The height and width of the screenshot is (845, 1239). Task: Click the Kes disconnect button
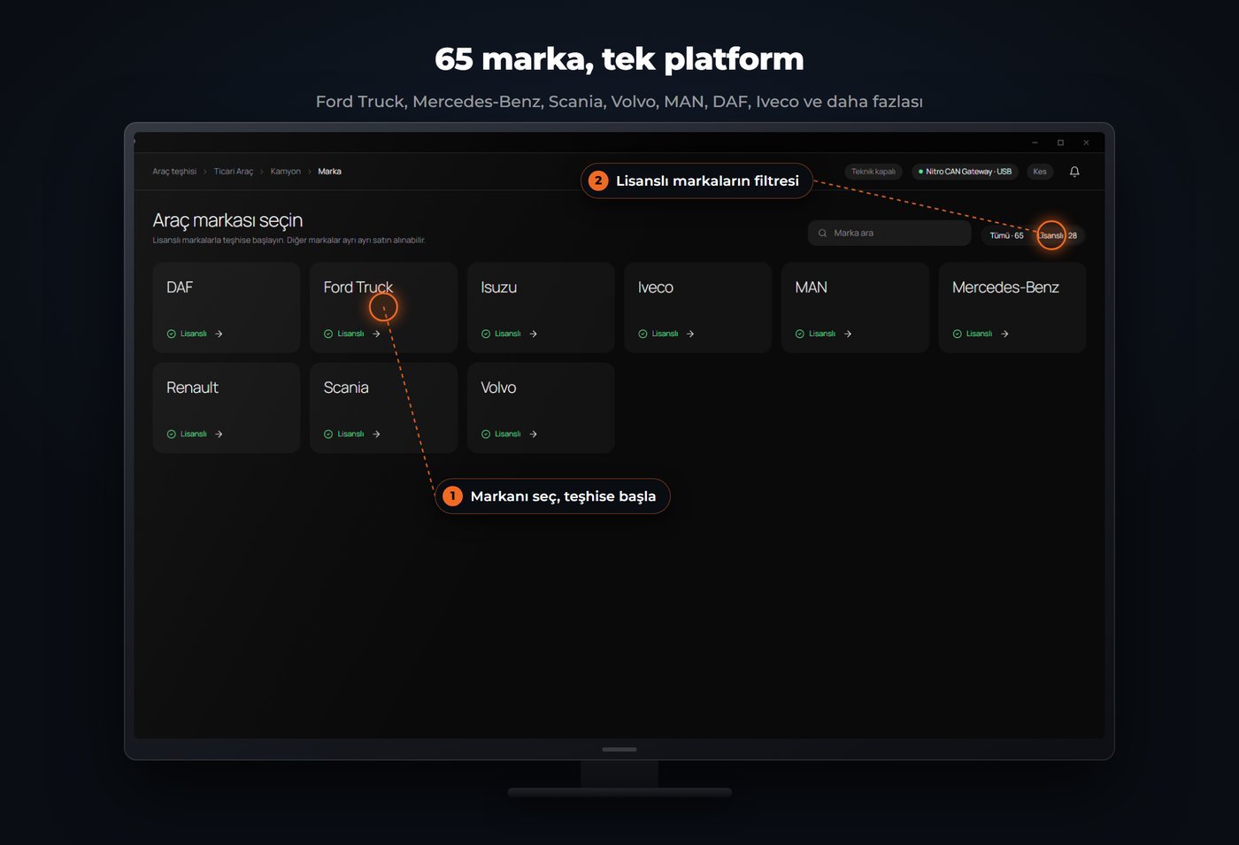1040,172
